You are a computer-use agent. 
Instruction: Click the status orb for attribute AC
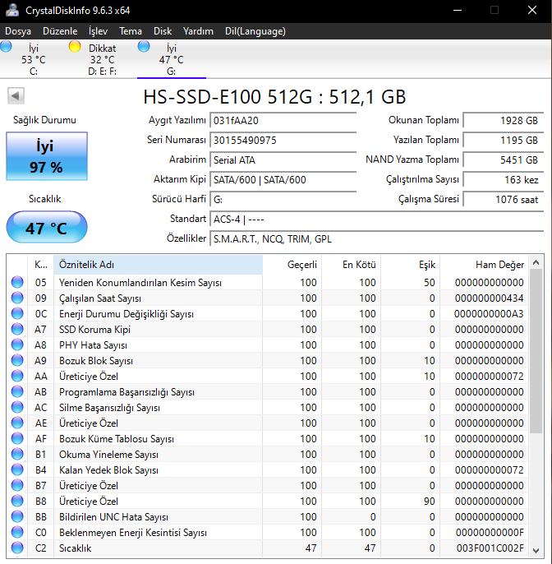coord(17,408)
